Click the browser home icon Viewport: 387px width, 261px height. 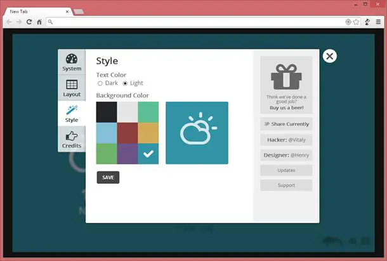click(x=39, y=22)
